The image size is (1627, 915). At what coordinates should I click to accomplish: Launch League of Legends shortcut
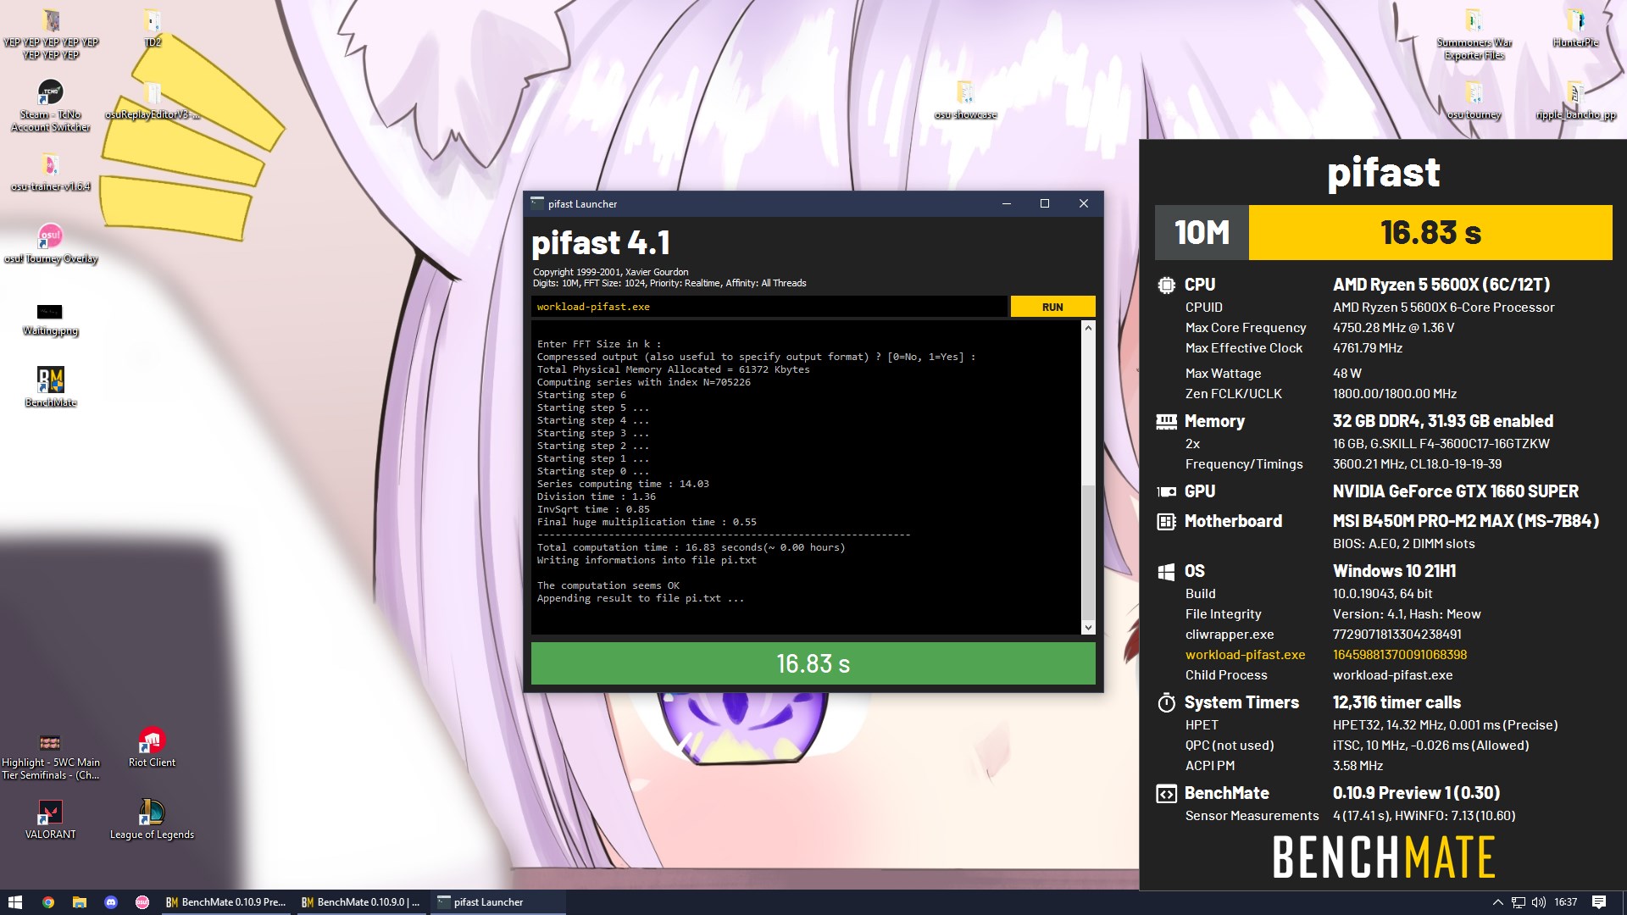tap(153, 820)
